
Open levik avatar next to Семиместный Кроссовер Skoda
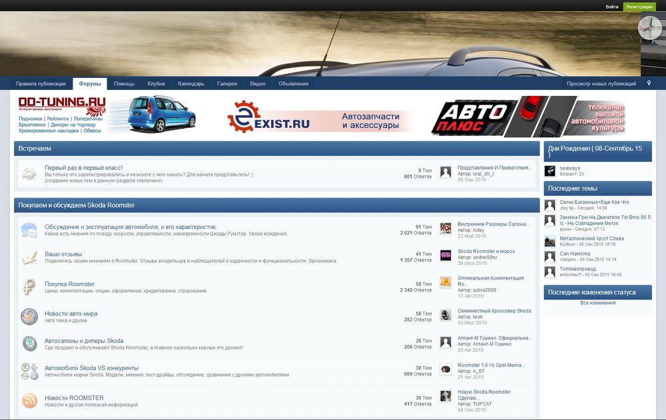446,315
